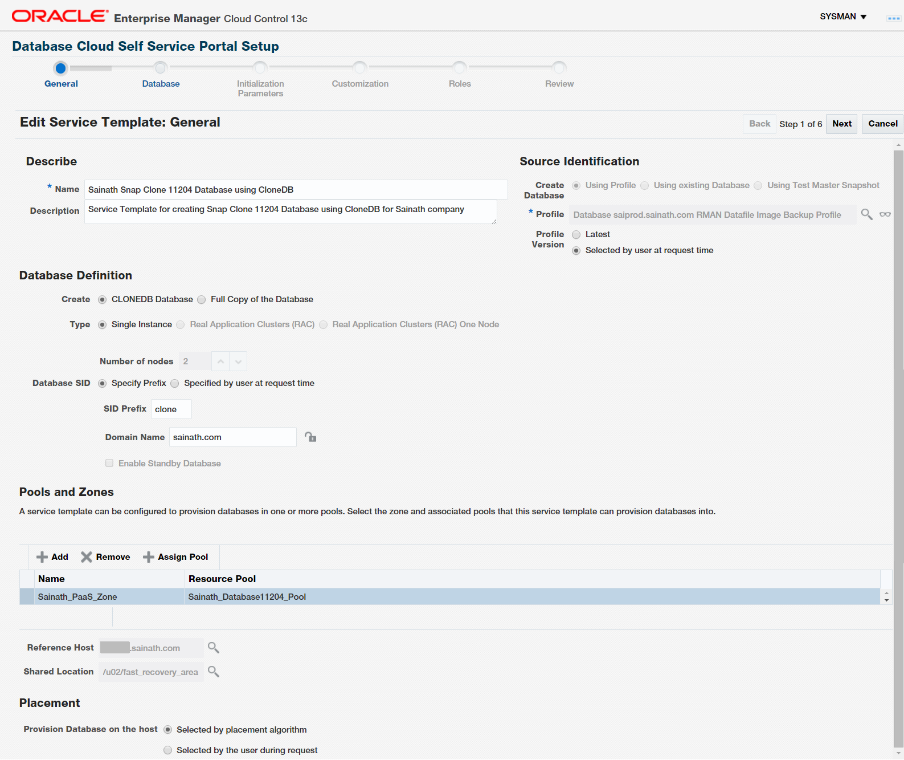This screenshot has height=760, width=904.
Task: Select placement algorithm host option
Action: [x=168, y=730]
